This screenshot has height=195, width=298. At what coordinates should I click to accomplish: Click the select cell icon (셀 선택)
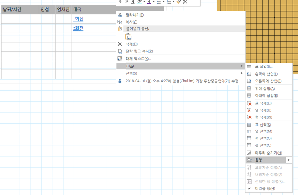point(249,146)
